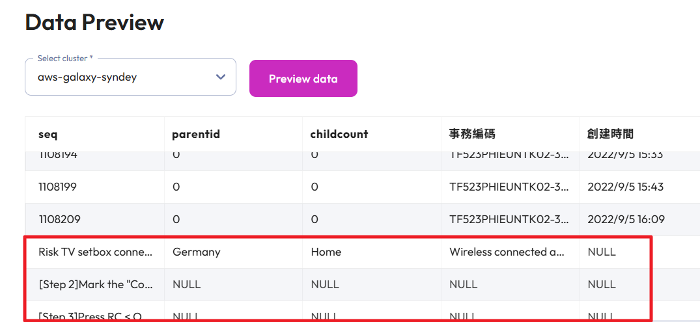Click TF523PHIEUNTK02 cell in row 1108209
Viewport: 700px width, 322px height.
point(509,219)
